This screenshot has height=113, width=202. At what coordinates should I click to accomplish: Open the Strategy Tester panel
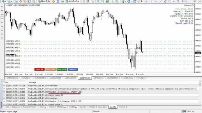click(34, 1)
